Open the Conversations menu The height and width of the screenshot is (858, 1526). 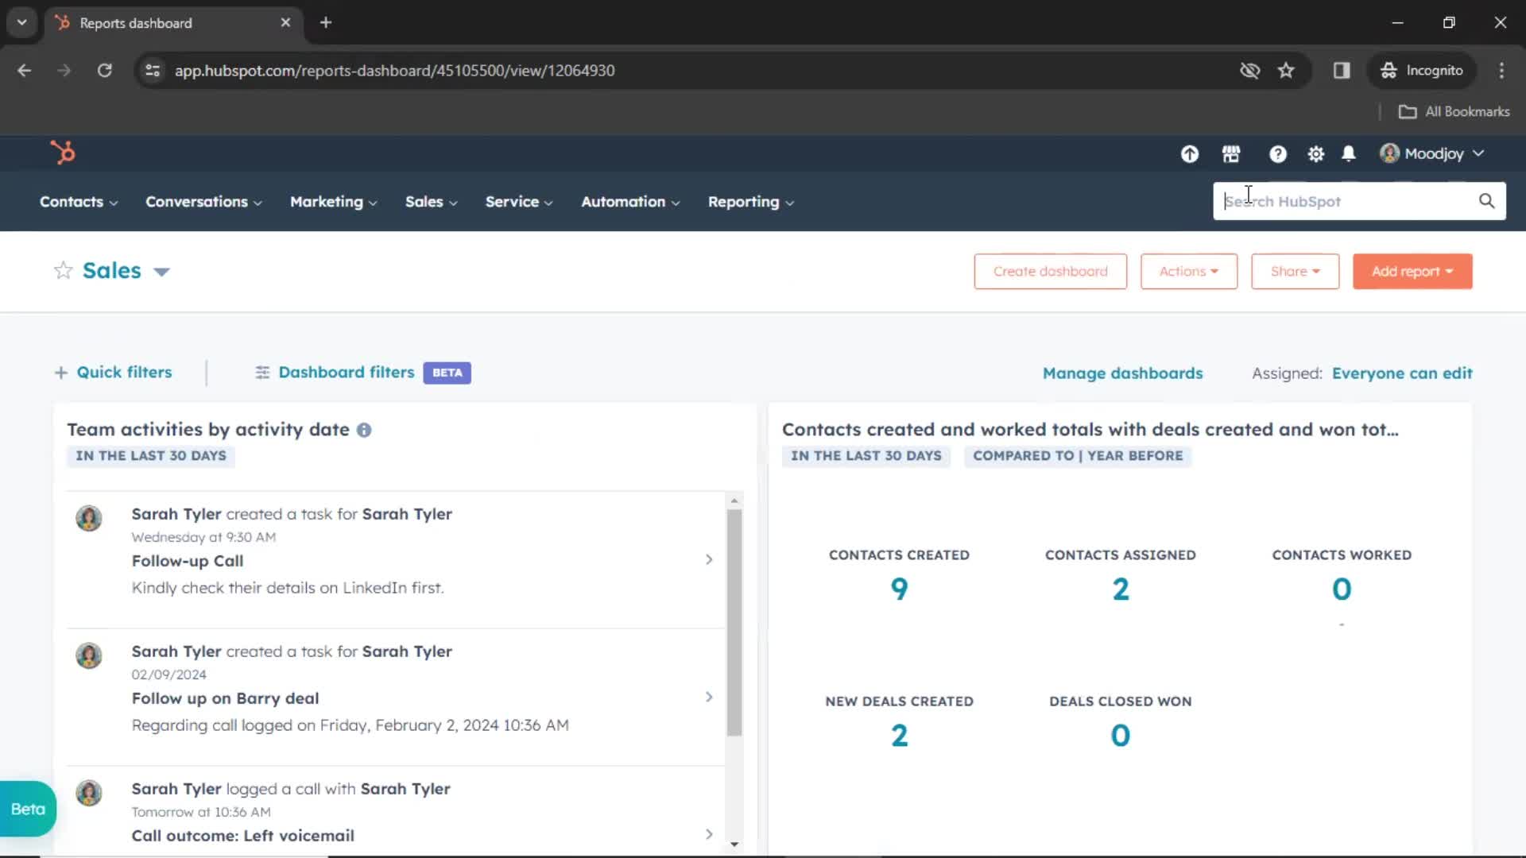(x=203, y=202)
